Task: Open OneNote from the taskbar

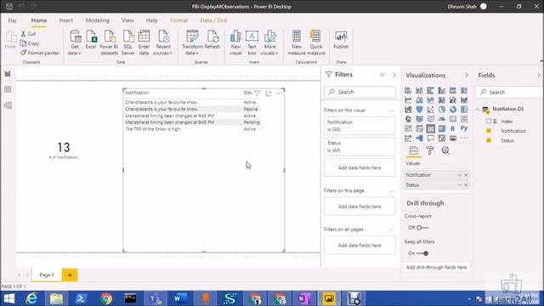Action: (304, 298)
